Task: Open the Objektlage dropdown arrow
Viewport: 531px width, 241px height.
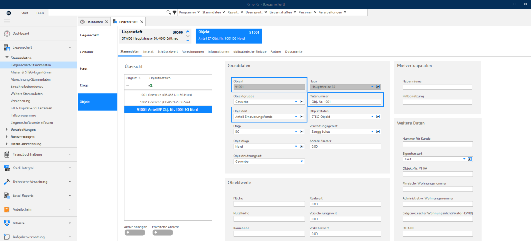Action: point(296,147)
